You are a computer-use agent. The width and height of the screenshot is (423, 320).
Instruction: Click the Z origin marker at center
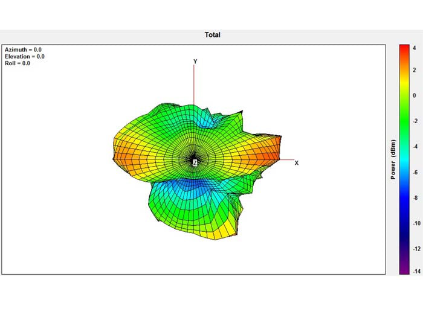pos(195,163)
